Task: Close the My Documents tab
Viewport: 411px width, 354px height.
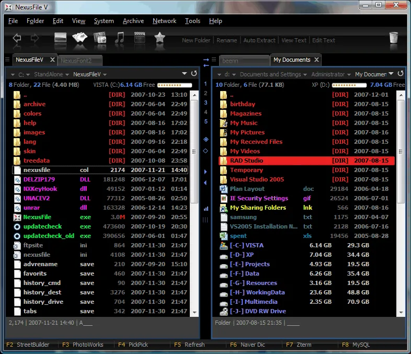Action: 316,60
